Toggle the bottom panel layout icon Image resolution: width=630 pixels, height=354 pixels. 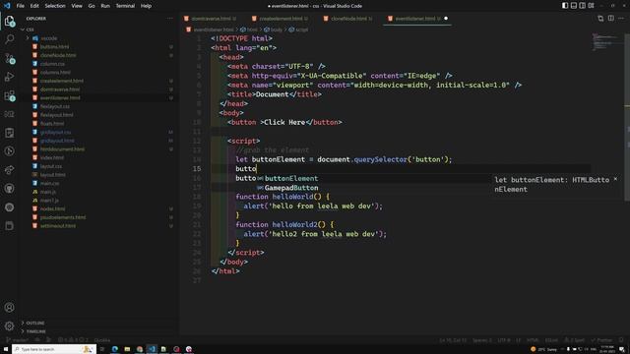pyautogui.click(x=574, y=6)
